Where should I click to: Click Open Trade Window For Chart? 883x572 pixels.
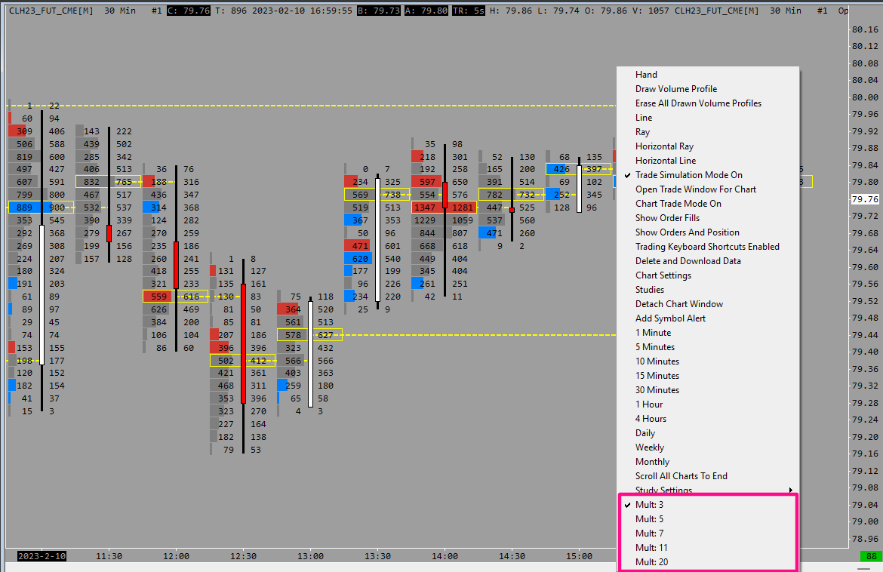pos(695,189)
